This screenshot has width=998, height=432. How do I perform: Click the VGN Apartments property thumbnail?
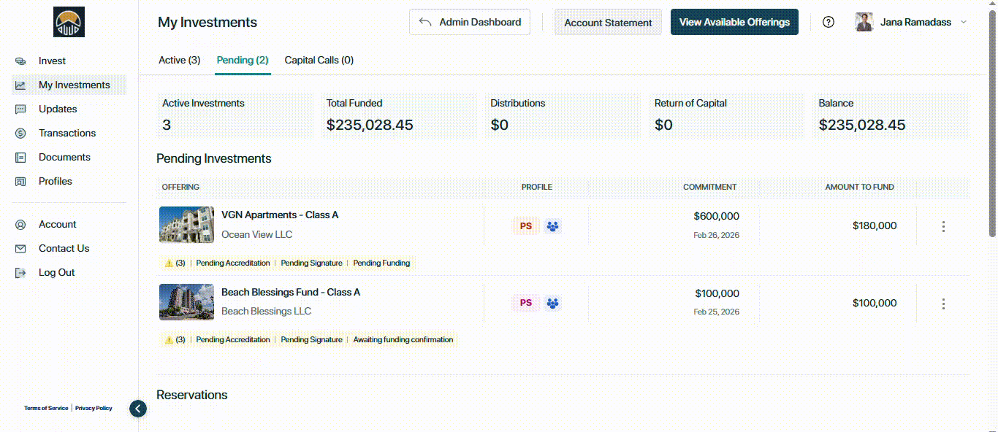click(x=186, y=225)
